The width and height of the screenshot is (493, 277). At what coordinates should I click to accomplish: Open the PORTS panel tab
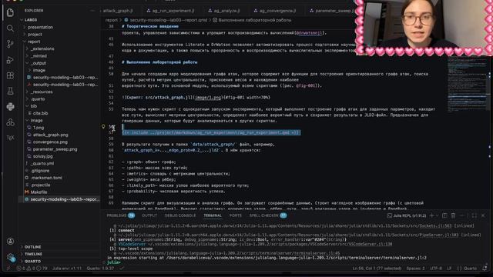[236, 215]
